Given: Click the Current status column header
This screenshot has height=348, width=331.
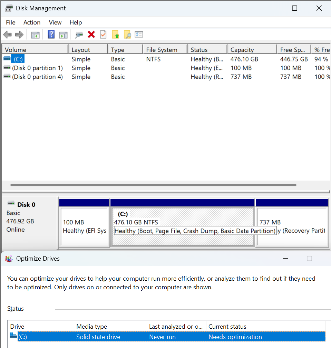Looking at the screenshot, I should pos(266,327).
